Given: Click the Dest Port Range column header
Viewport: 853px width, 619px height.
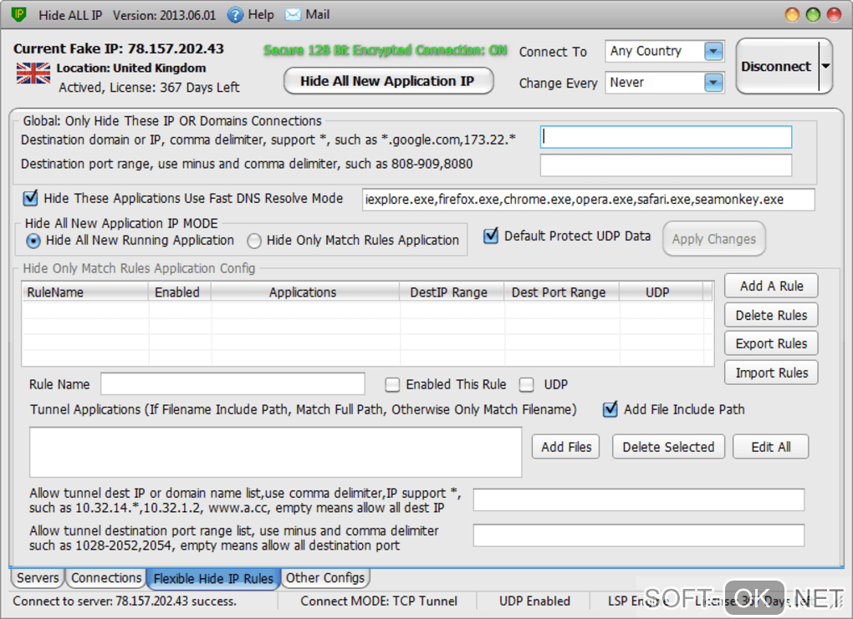Looking at the screenshot, I should click(x=562, y=292).
